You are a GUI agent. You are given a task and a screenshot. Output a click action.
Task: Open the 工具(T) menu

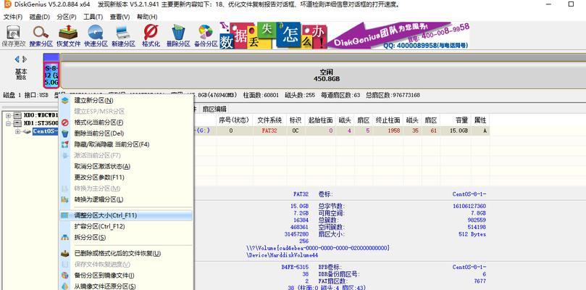click(x=93, y=17)
